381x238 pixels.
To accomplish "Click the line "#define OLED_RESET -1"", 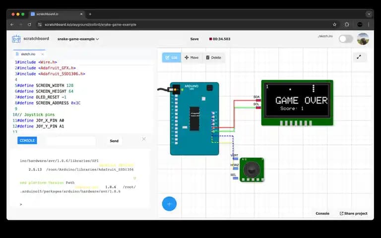I will (42, 97).
